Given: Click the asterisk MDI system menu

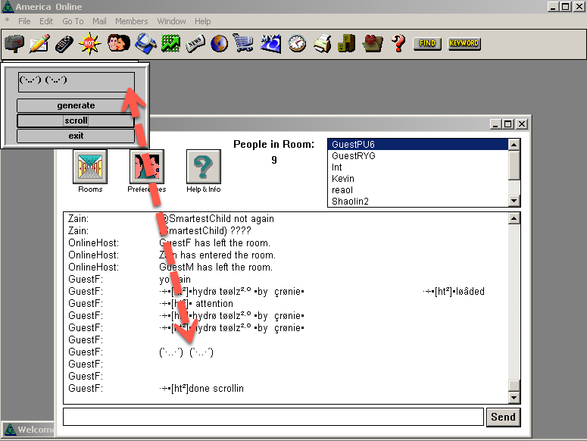Looking at the screenshot, I should [x=7, y=21].
